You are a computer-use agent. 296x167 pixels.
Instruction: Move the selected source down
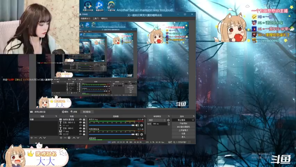[78, 138]
